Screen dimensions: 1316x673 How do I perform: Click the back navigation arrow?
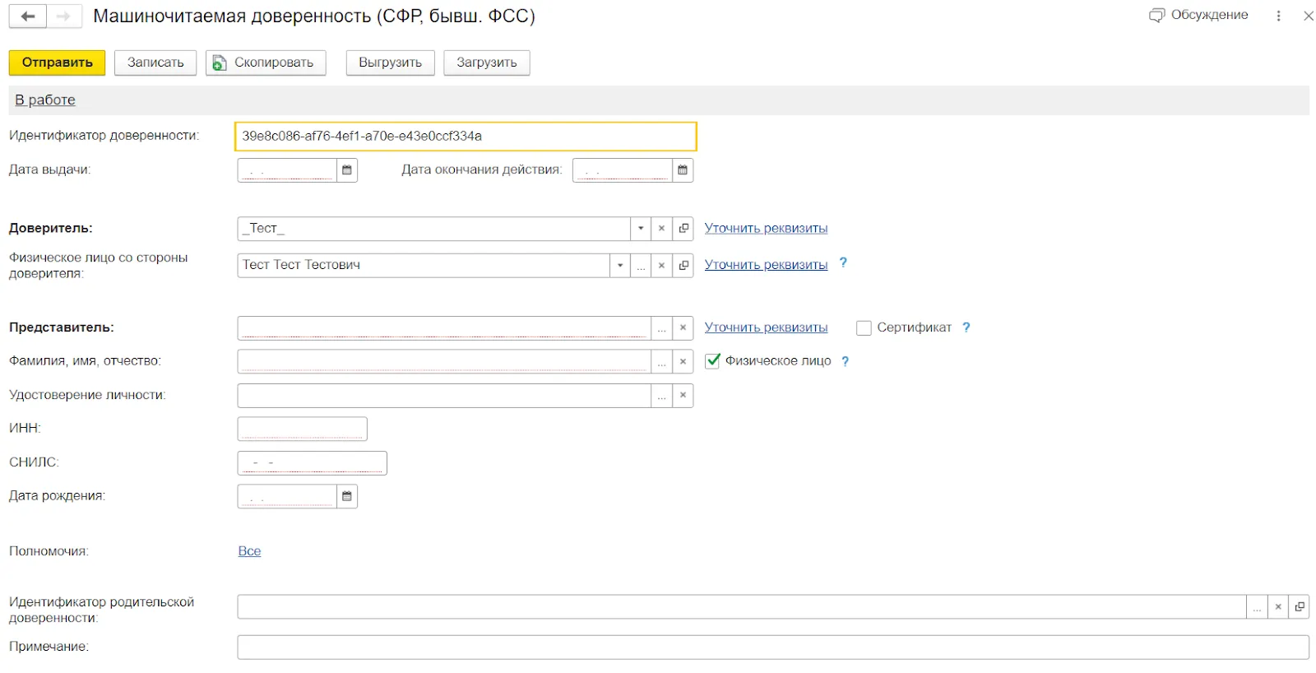pyautogui.click(x=28, y=16)
